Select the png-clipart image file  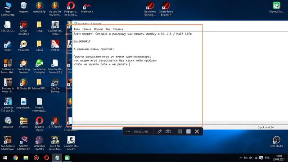pos(23,103)
